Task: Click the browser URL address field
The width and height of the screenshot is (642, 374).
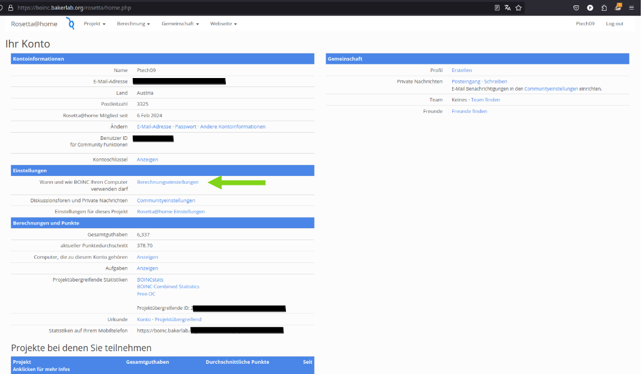Action: (x=240, y=8)
